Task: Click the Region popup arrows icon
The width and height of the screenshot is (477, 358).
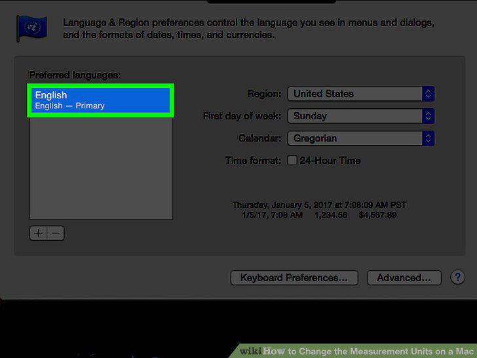Action: [x=428, y=94]
